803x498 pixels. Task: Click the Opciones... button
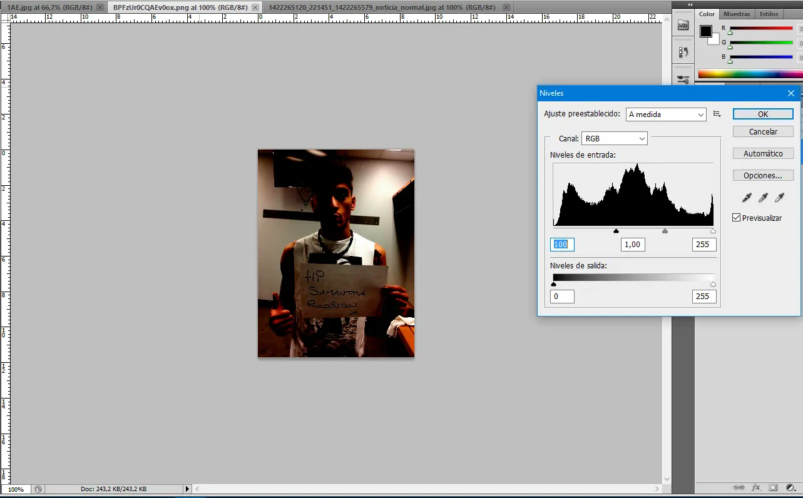(763, 175)
